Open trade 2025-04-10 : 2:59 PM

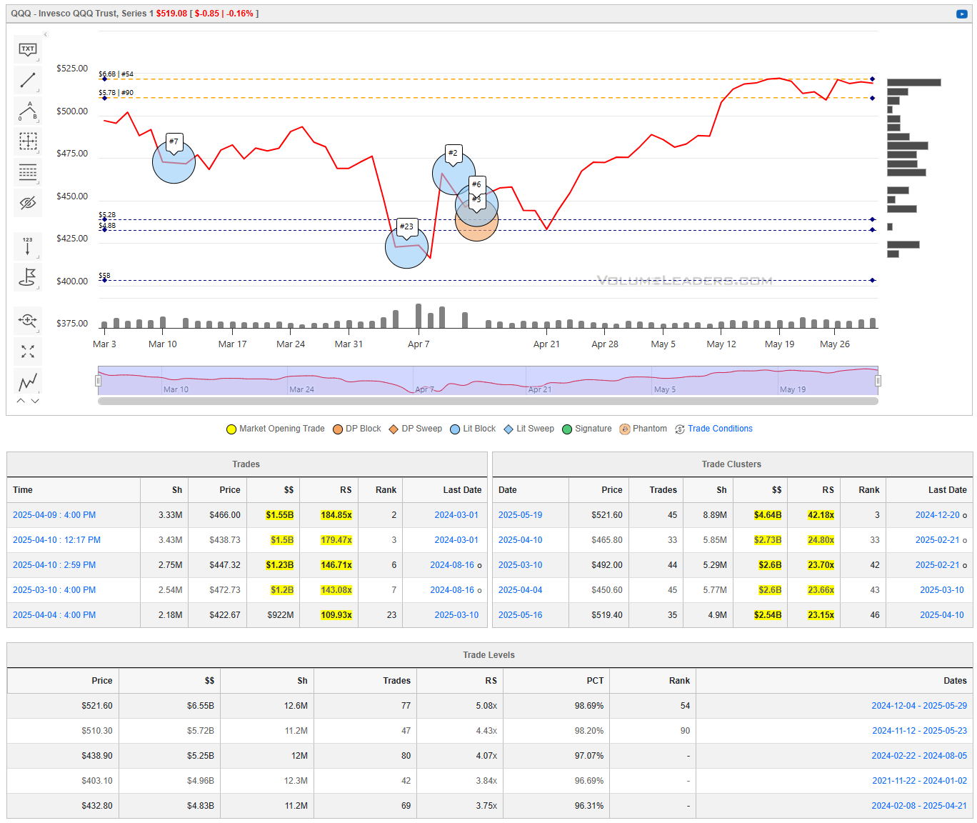(54, 565)
